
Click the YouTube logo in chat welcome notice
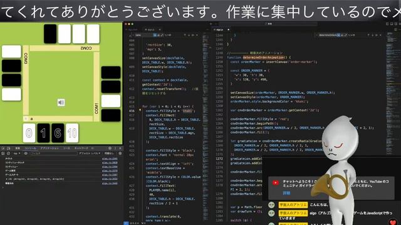(276, 182)
